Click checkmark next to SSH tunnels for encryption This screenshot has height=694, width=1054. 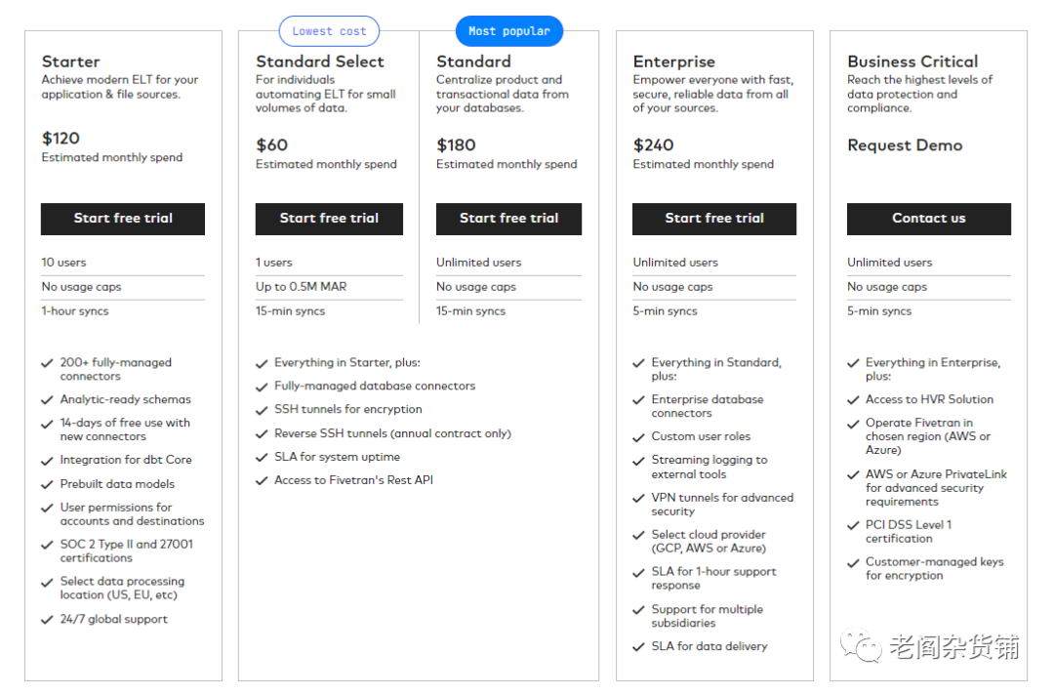(x=262, y=410)
